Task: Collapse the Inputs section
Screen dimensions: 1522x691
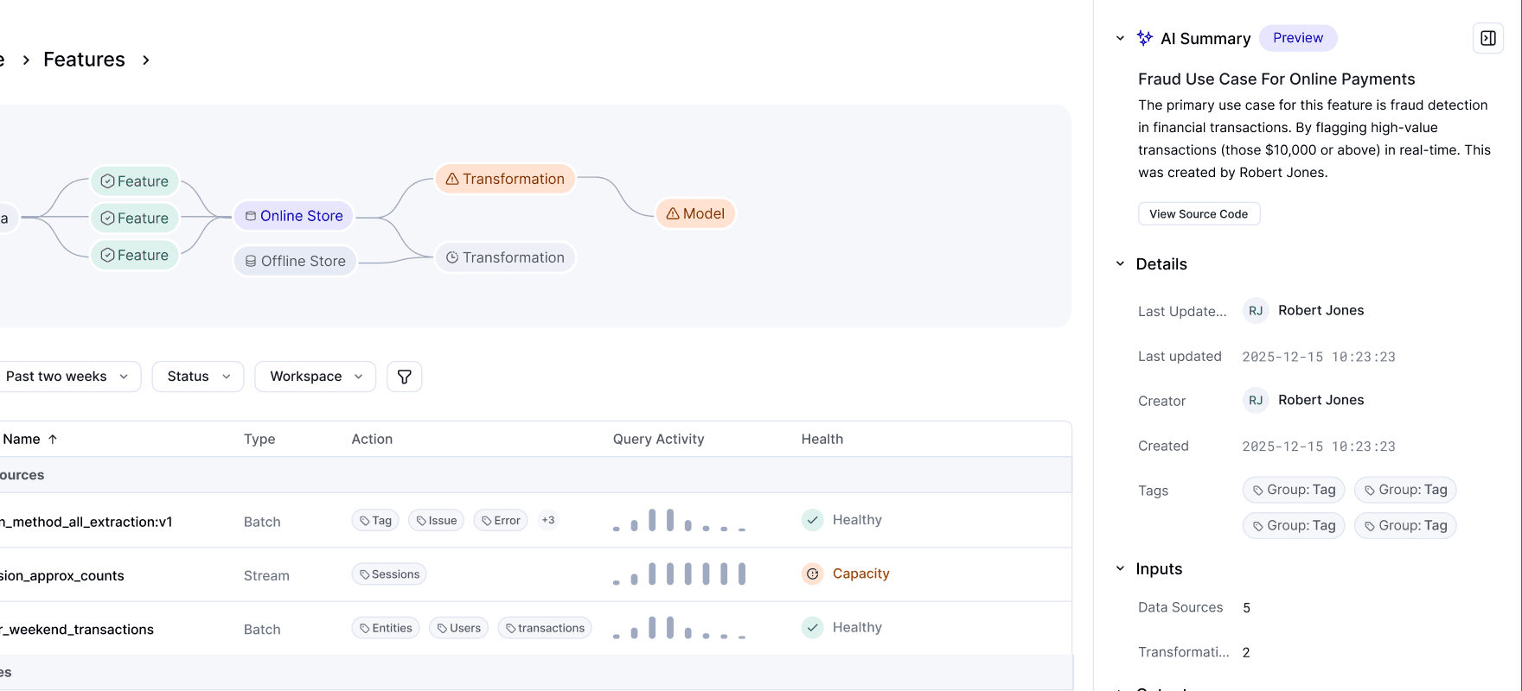Action: [1120, 568]
